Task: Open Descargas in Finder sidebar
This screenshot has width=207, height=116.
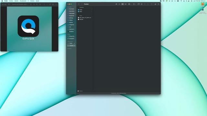Action: tap(71, 14)
